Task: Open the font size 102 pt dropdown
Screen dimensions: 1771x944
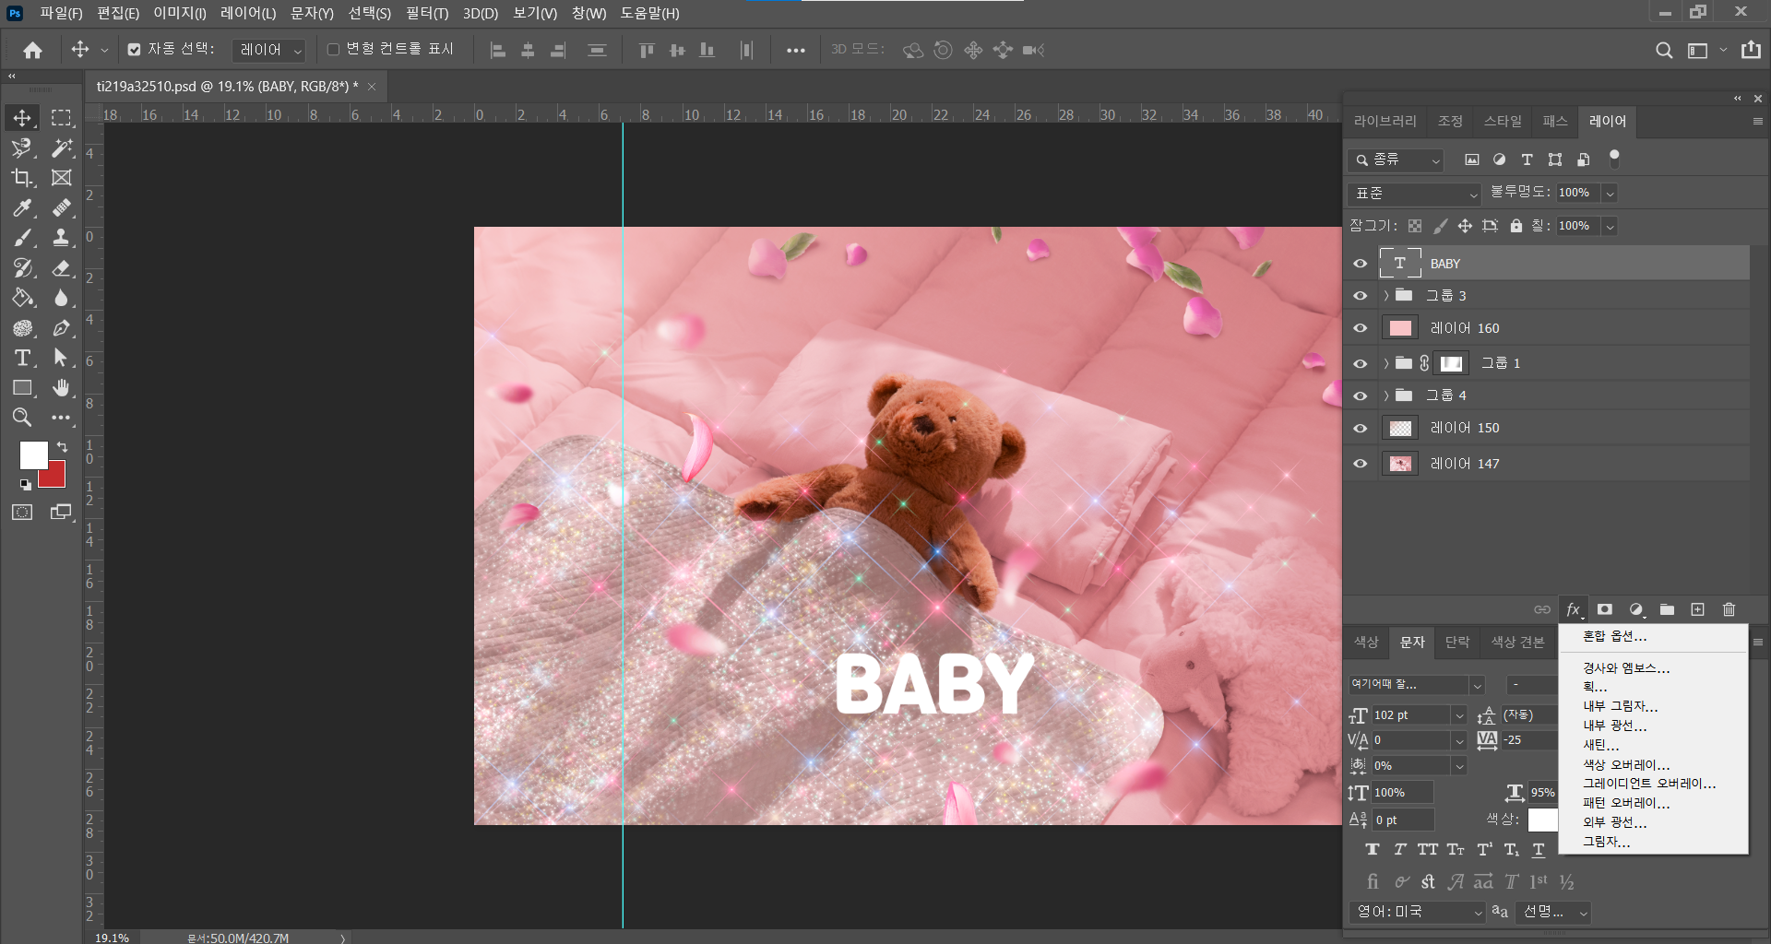Action: (1458, 715)
